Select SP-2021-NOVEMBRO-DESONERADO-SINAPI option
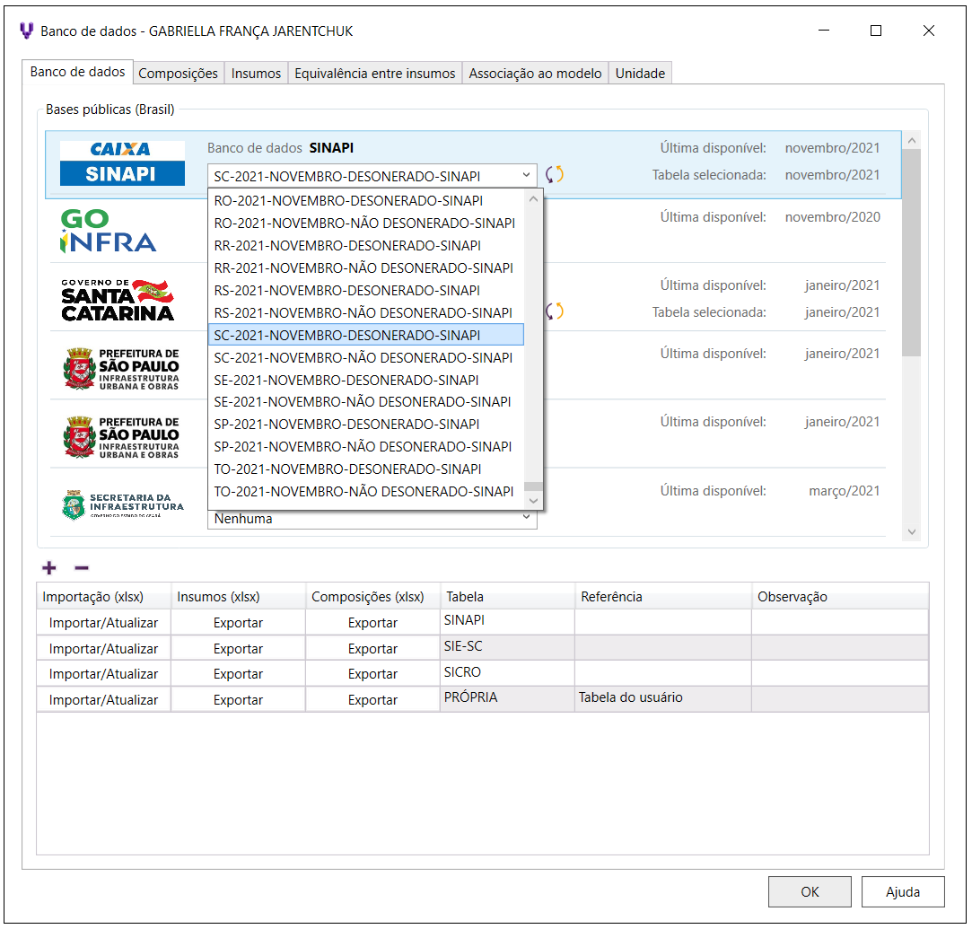The width and height of the screenshot is (972, 929). [346, 425]
